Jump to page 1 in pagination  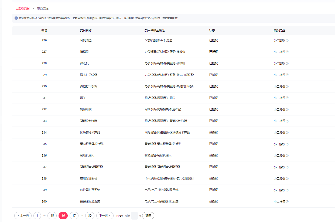pos(37,216)
